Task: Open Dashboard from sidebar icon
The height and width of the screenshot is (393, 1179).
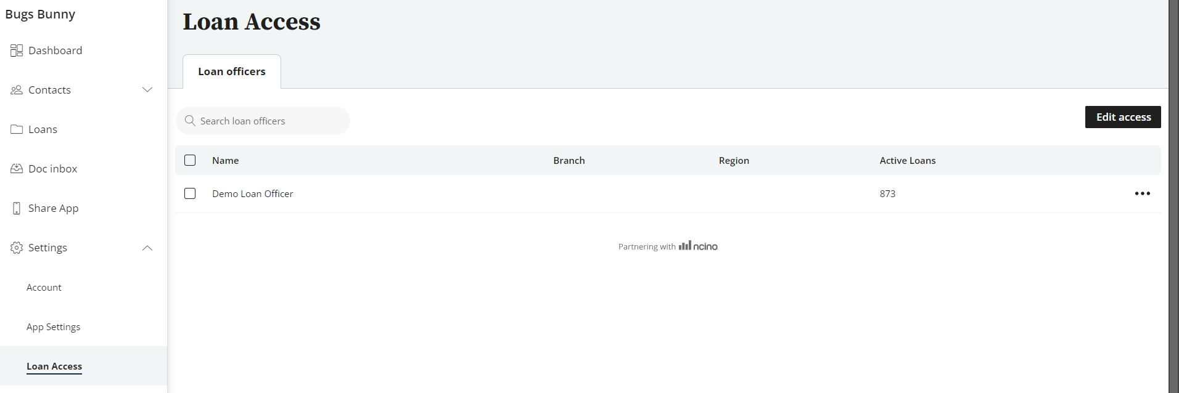Action: [x=17, y=51]
